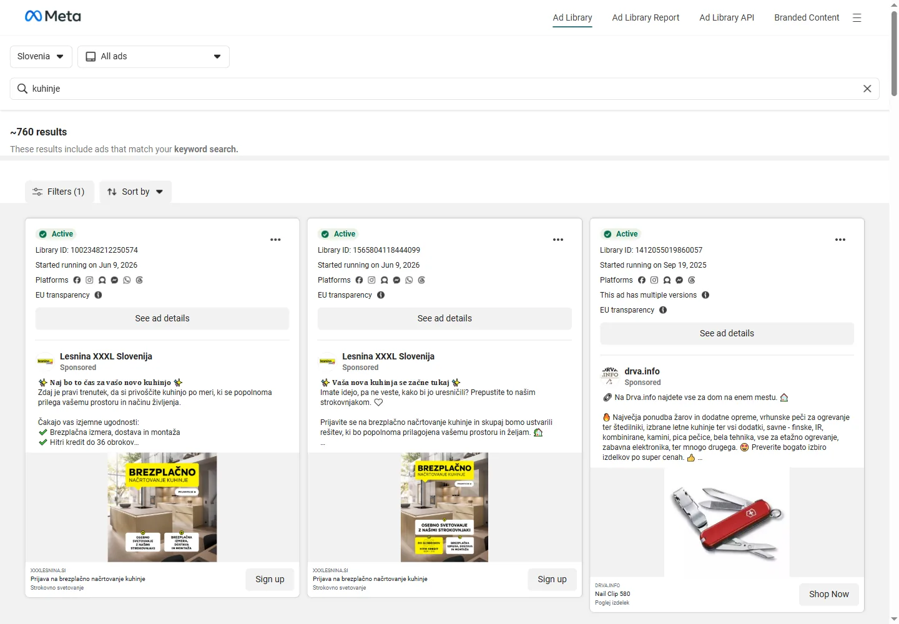899x624 pixels.
Task: Click the Active status badge on first ad
Action: (56, 234)
